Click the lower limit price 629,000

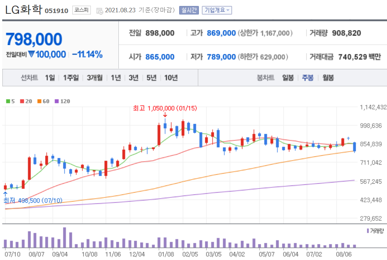coord(273,57)
